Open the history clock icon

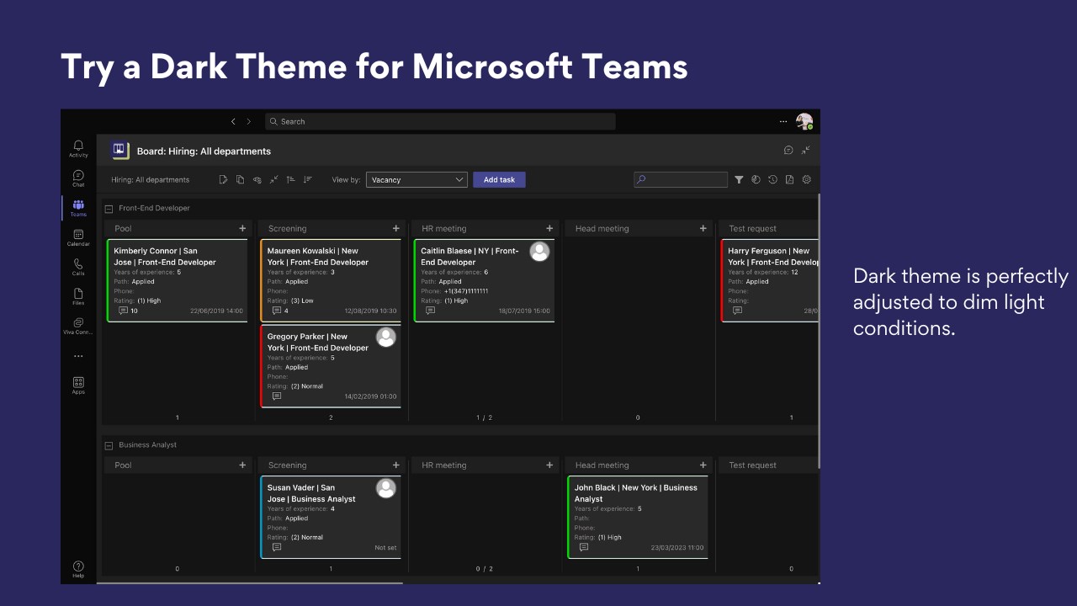pos(772,179)
